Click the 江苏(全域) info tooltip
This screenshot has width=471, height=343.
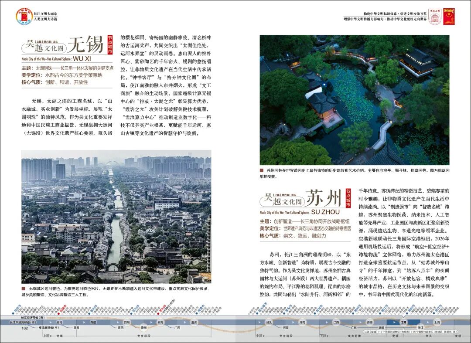(410, 332)
